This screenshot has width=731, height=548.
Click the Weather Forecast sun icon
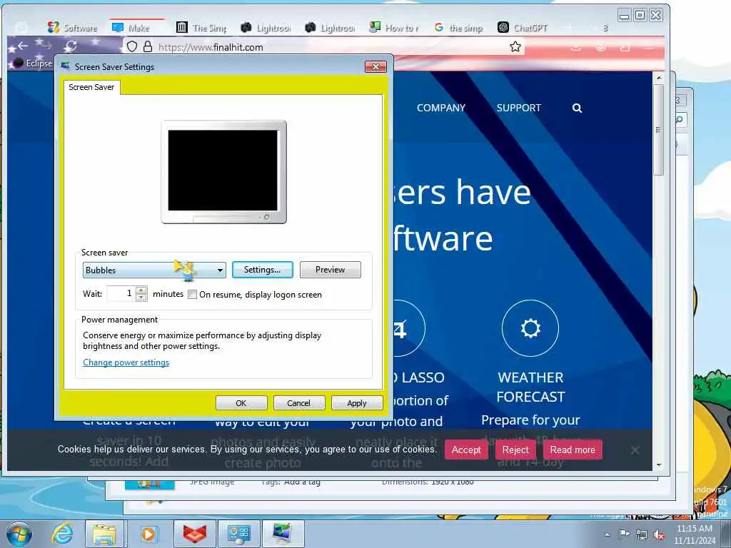(x=530, y=328)
